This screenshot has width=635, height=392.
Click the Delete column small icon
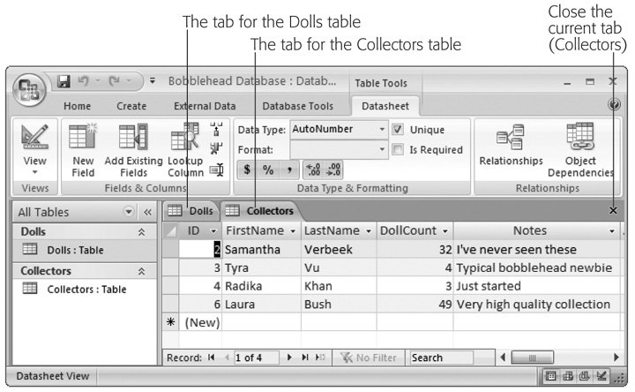pos(216,148)
